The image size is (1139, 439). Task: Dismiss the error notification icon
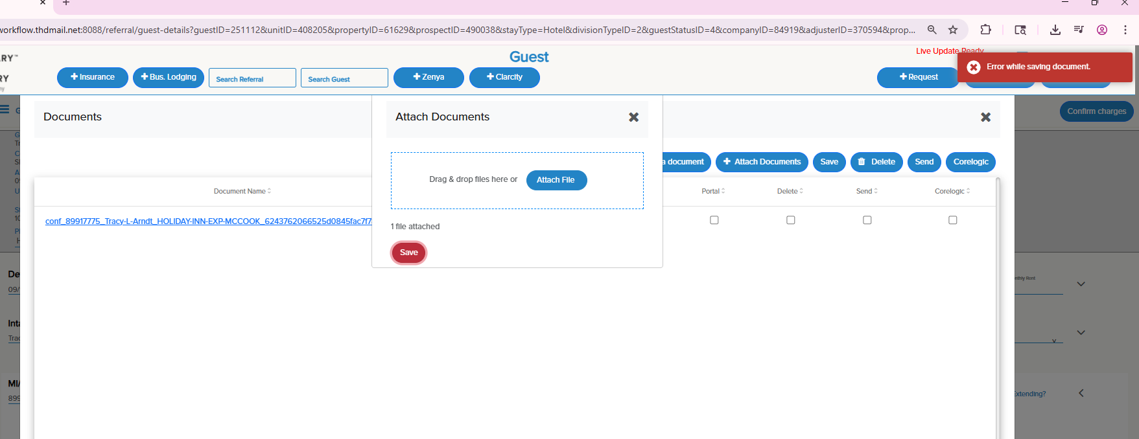point(973,67)
